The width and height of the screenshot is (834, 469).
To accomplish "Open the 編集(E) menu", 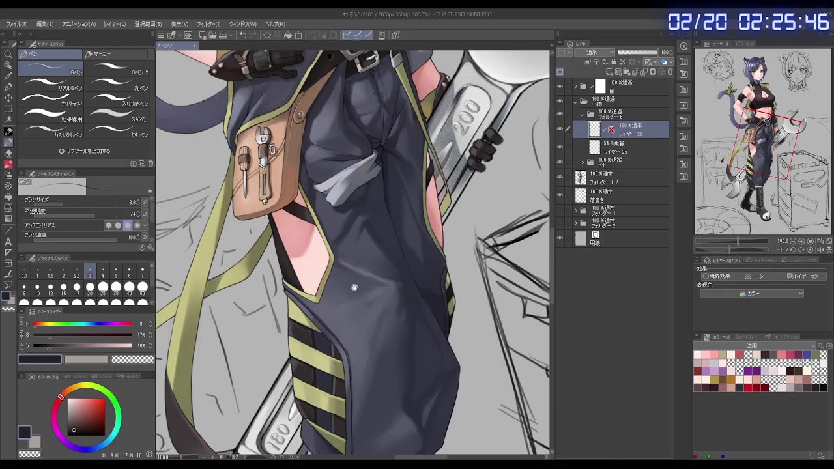I will click(x=45, y=24).
